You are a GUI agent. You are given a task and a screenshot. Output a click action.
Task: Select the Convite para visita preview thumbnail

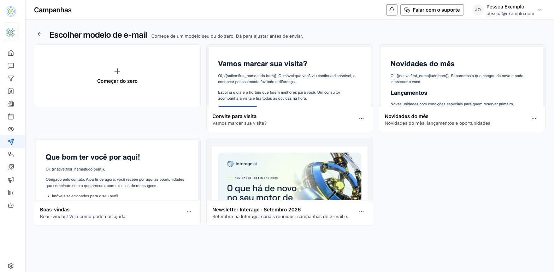pyautogui.click(x=290, y=76)
